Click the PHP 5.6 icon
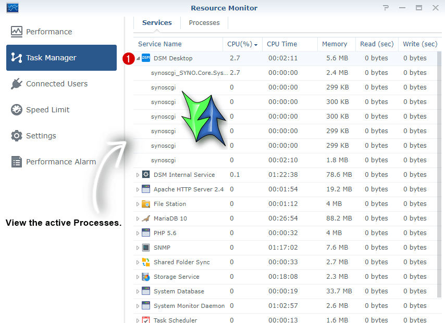 click(x=146, y=233)
